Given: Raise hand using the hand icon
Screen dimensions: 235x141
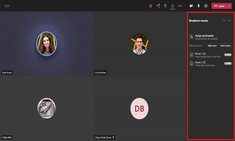Looking at the screenshot, I should coord(165,6).
